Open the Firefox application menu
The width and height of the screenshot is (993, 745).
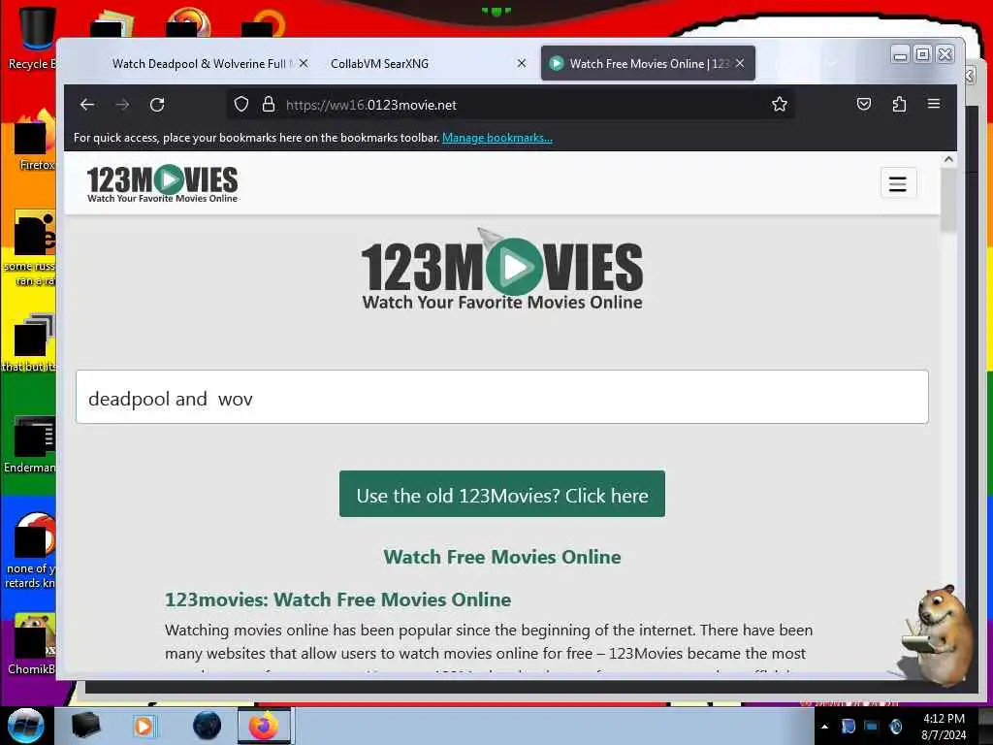934,104
